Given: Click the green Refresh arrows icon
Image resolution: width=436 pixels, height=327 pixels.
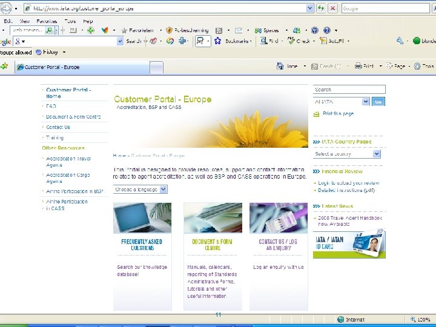Looking at the screenshot, I should pos(321,8).
